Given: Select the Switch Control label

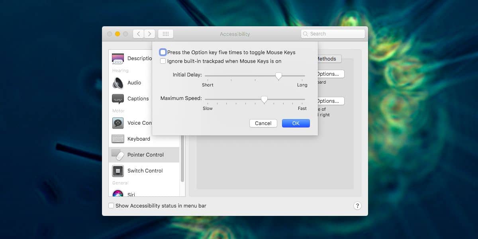Looking at the screenshot, I should (145, 171).
